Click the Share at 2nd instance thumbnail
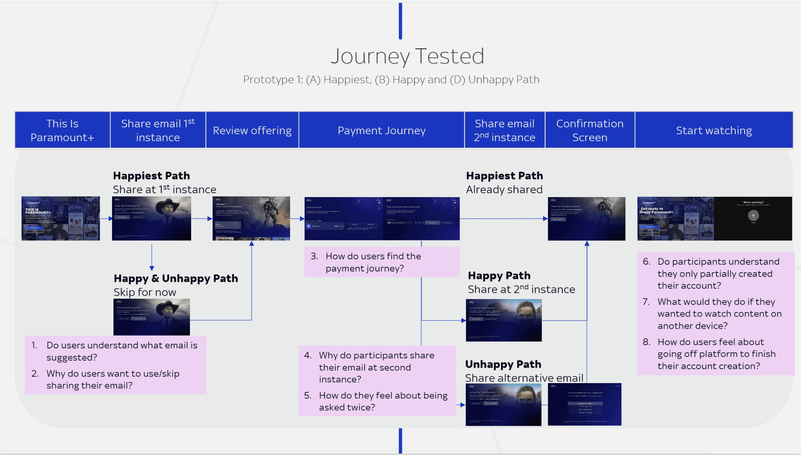The image size is (801, 455). click(x=504, y=320)
